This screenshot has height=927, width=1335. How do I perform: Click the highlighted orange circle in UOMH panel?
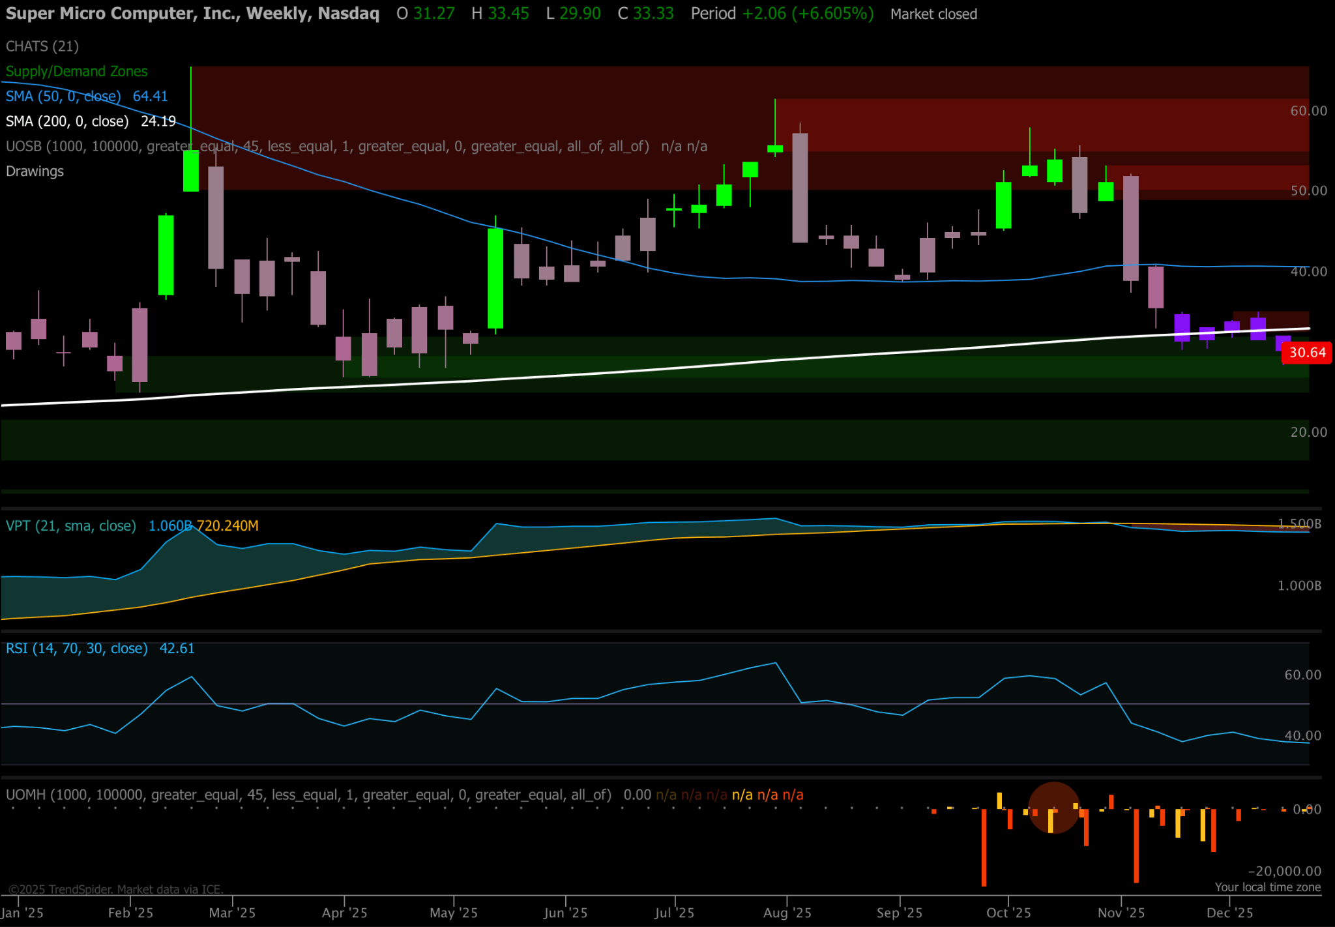tap(1053, 808)
